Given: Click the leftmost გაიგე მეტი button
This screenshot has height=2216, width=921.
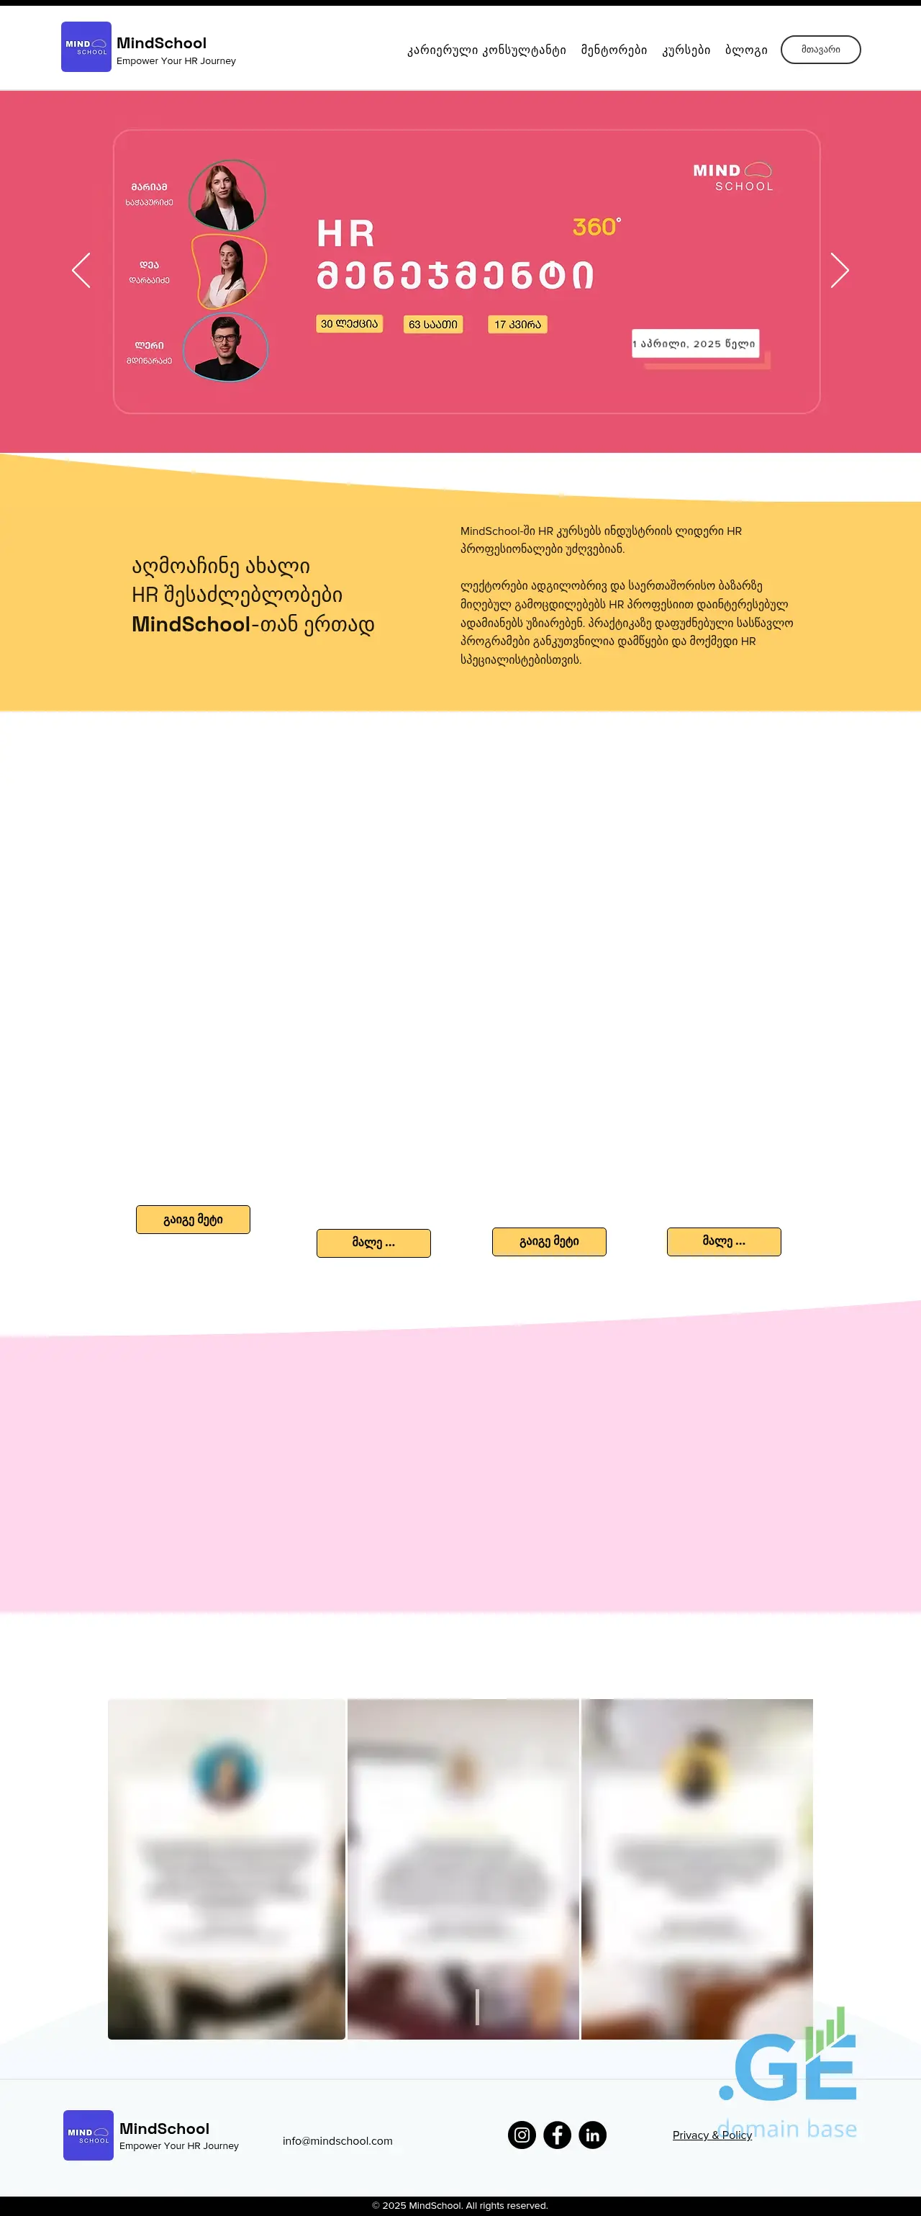Looking at the screenshot, I should [x=193, y=1219].
